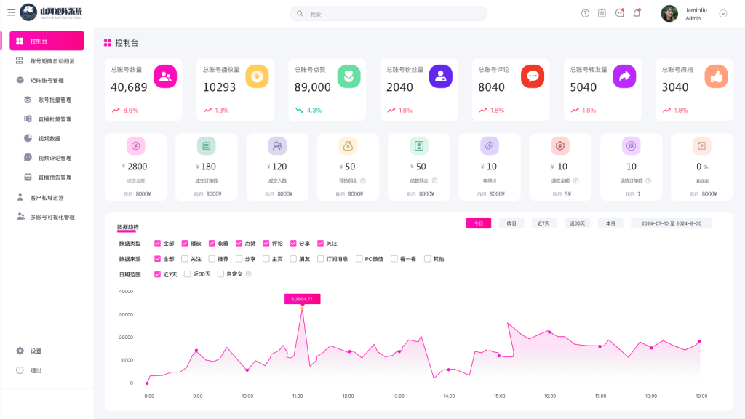Focus the top search field

[x=389, y=14]
